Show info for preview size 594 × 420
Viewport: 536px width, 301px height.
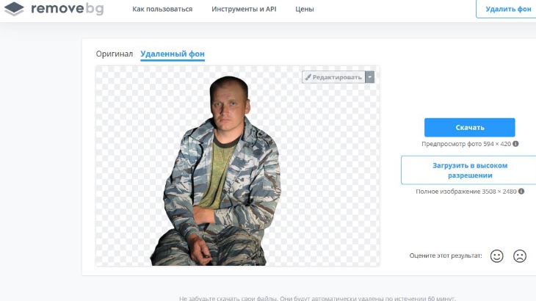[515, 144]
